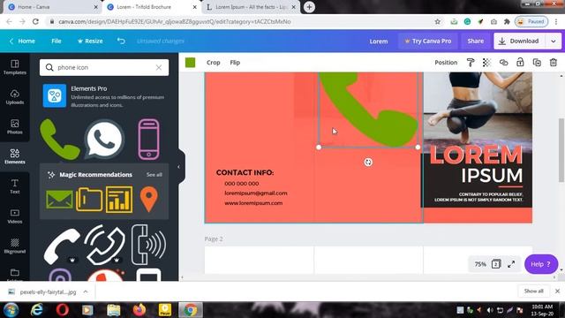This screenshot has width=565, height=318.
Task: Open the Resize option
Action: click(90, 42)
